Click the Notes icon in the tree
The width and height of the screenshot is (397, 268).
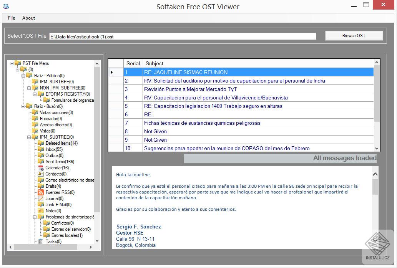41,211
